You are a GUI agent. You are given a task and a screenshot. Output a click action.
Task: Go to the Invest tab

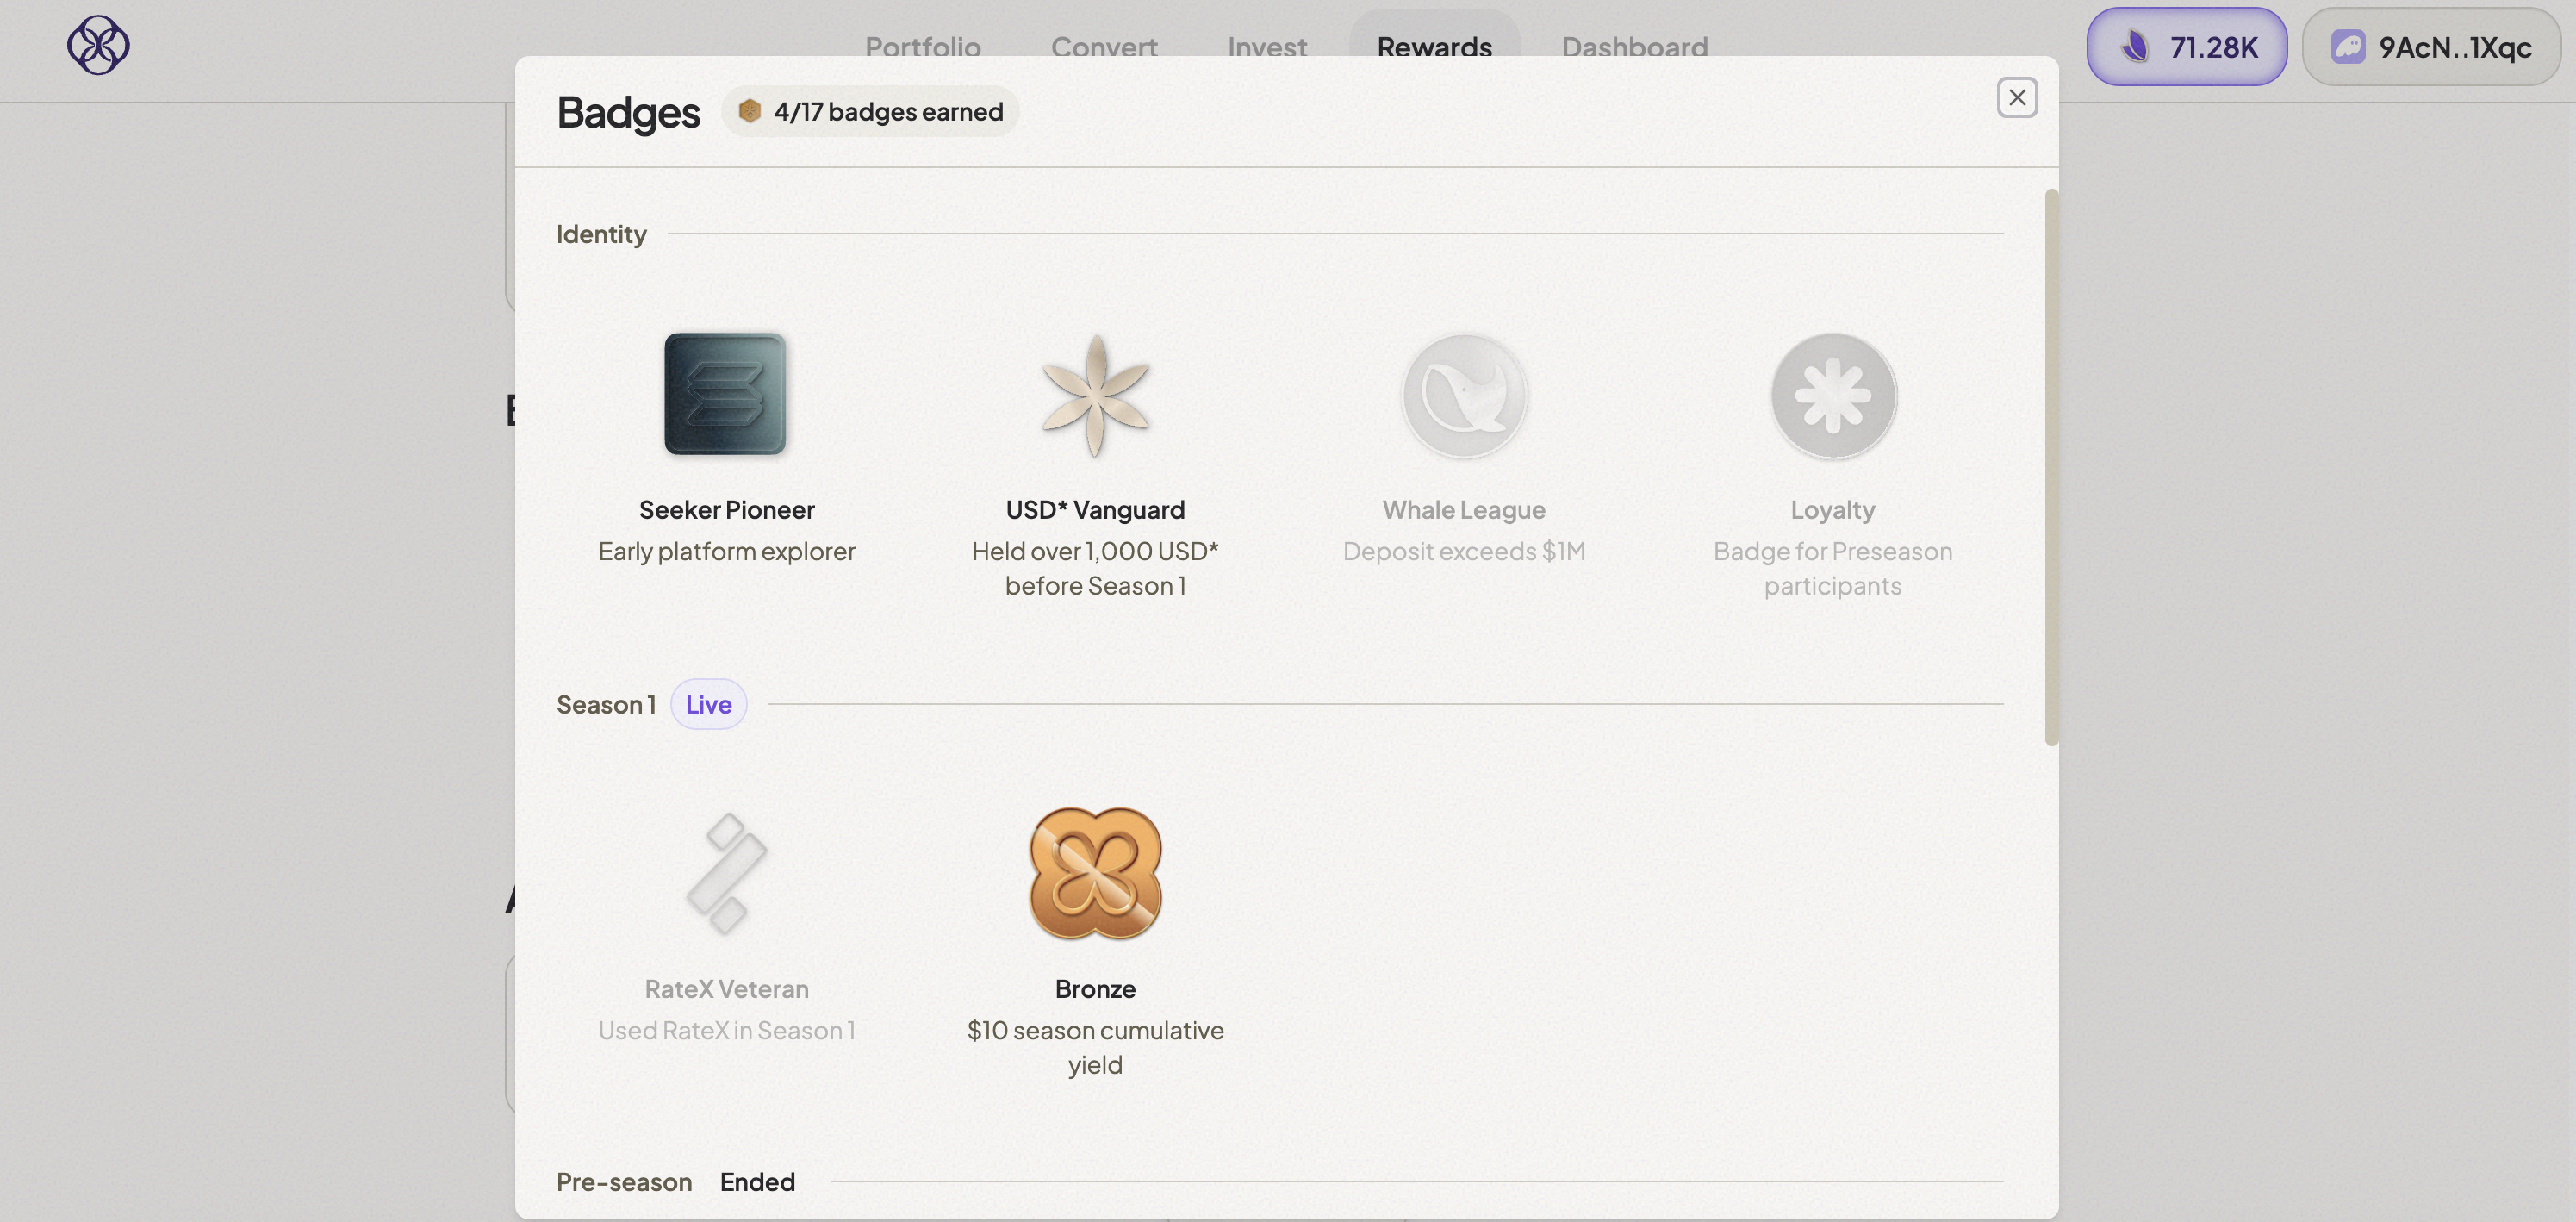(1266, 46)
